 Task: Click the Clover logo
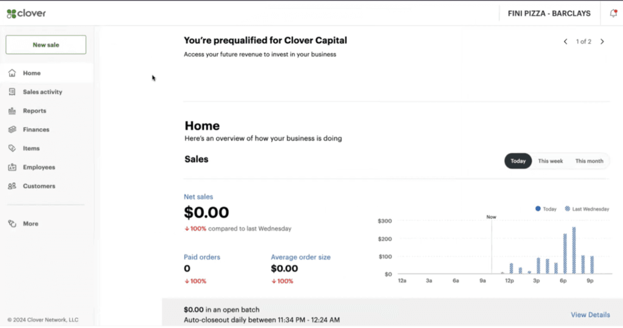[26, 13]
